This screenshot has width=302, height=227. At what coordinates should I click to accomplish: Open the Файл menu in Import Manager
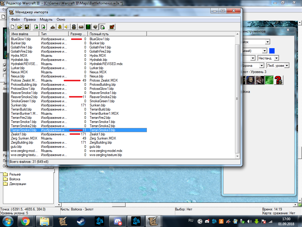tap(15, 20)
